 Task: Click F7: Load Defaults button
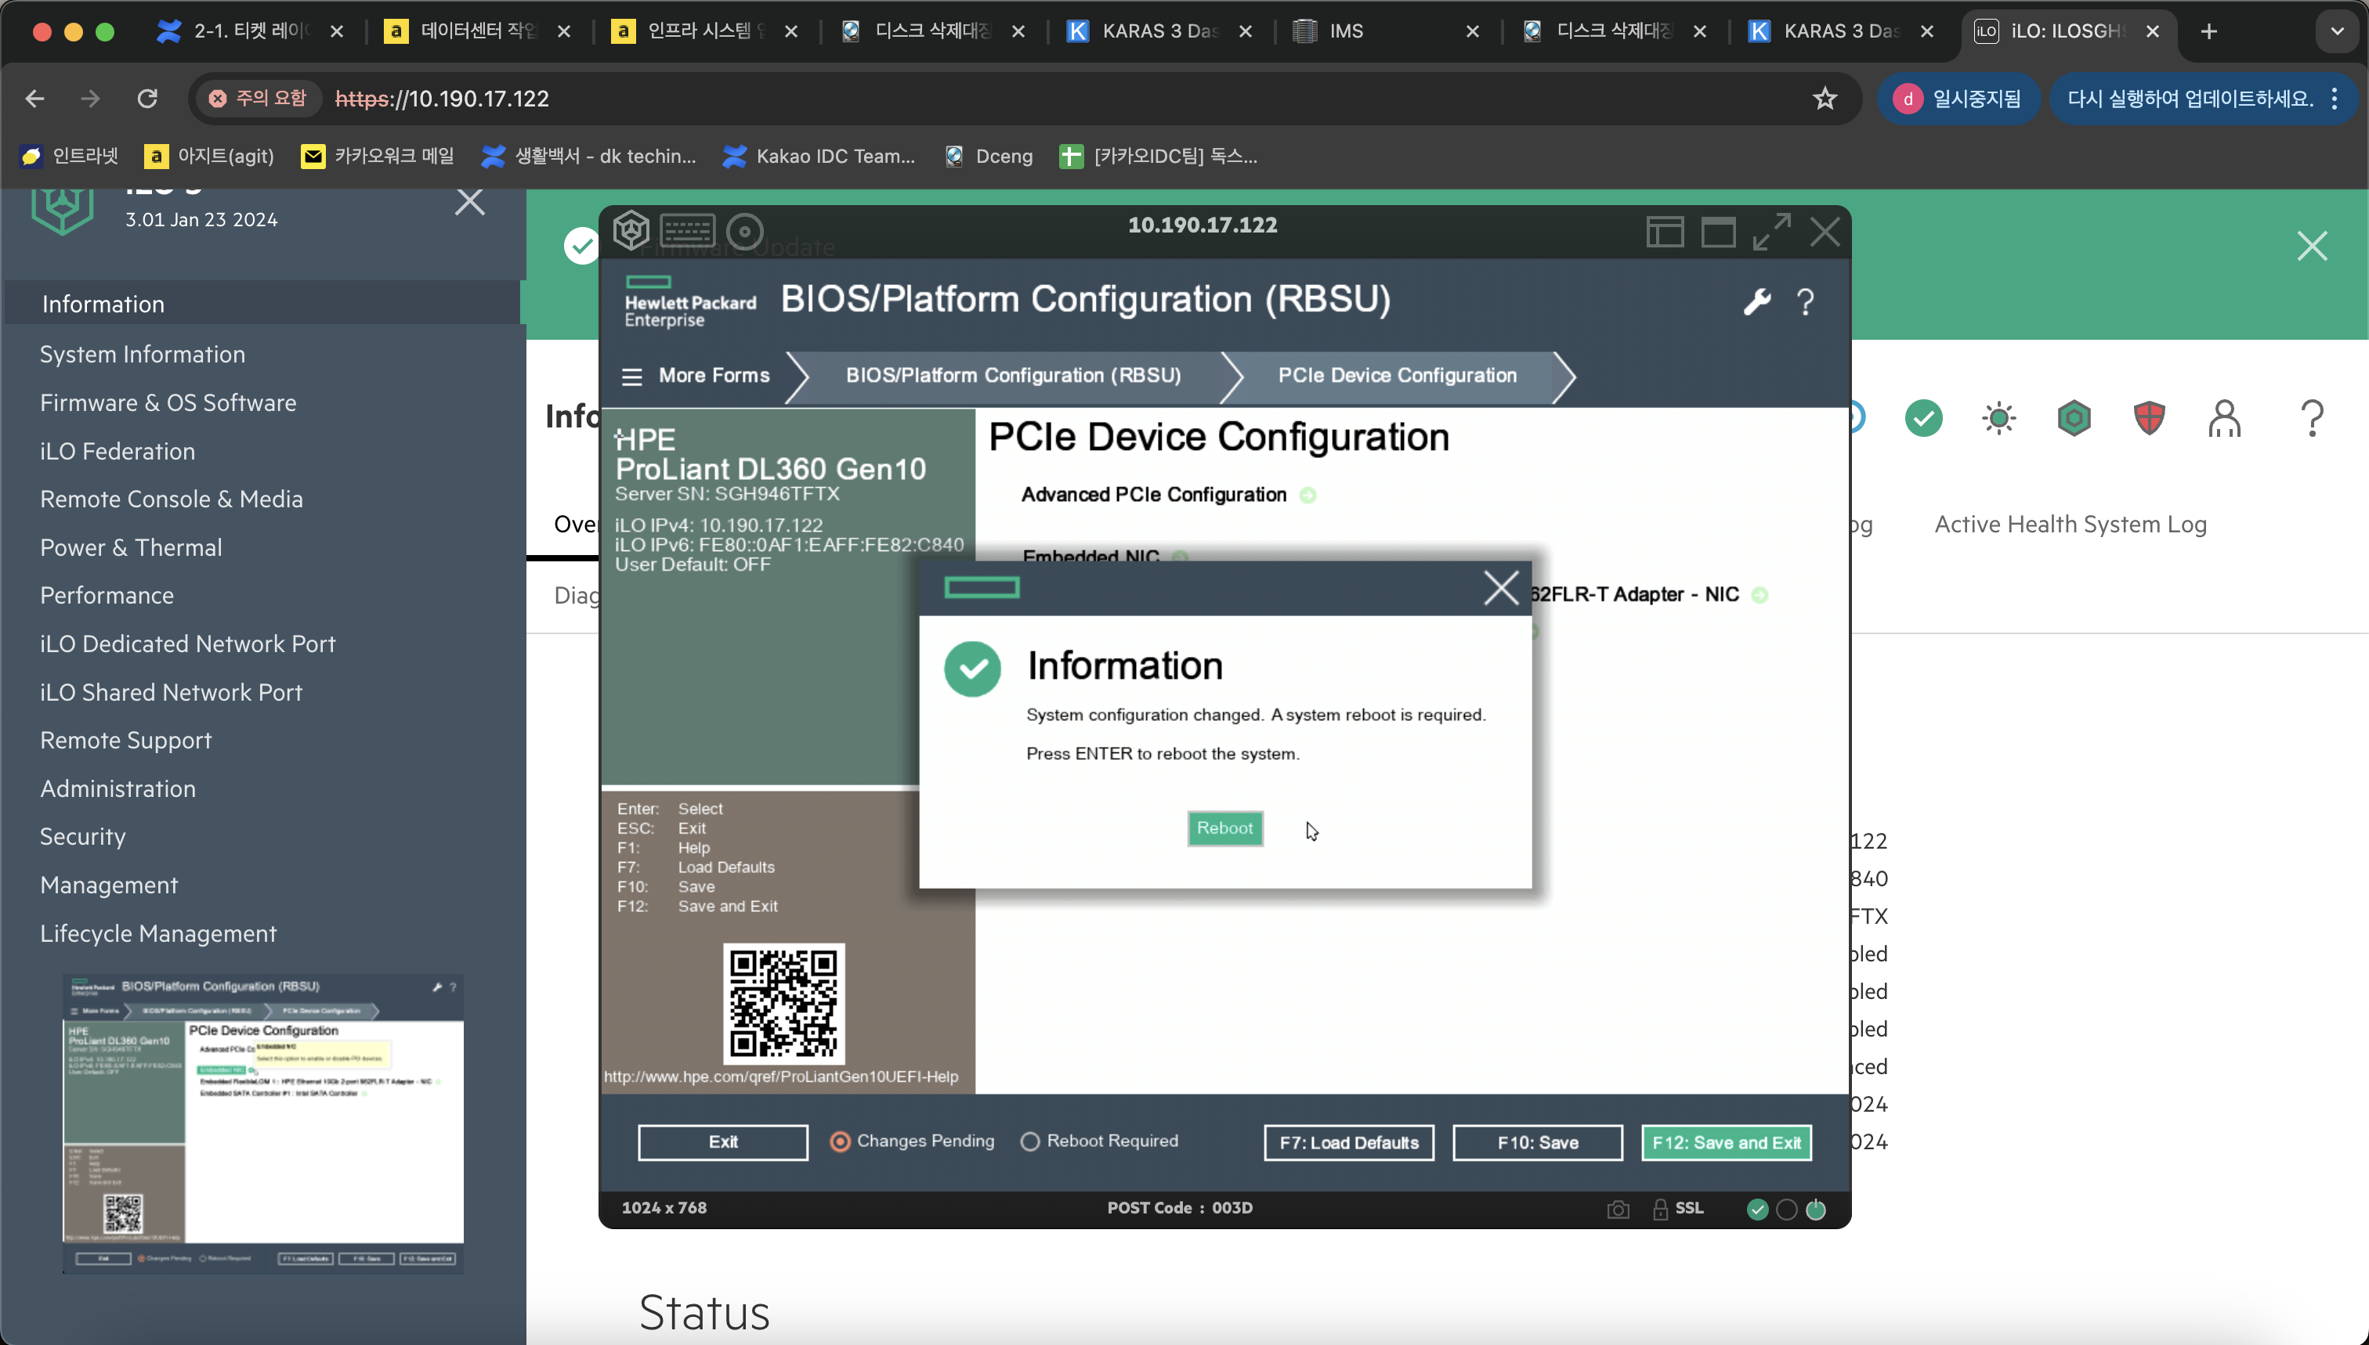pos(1348,1143)
